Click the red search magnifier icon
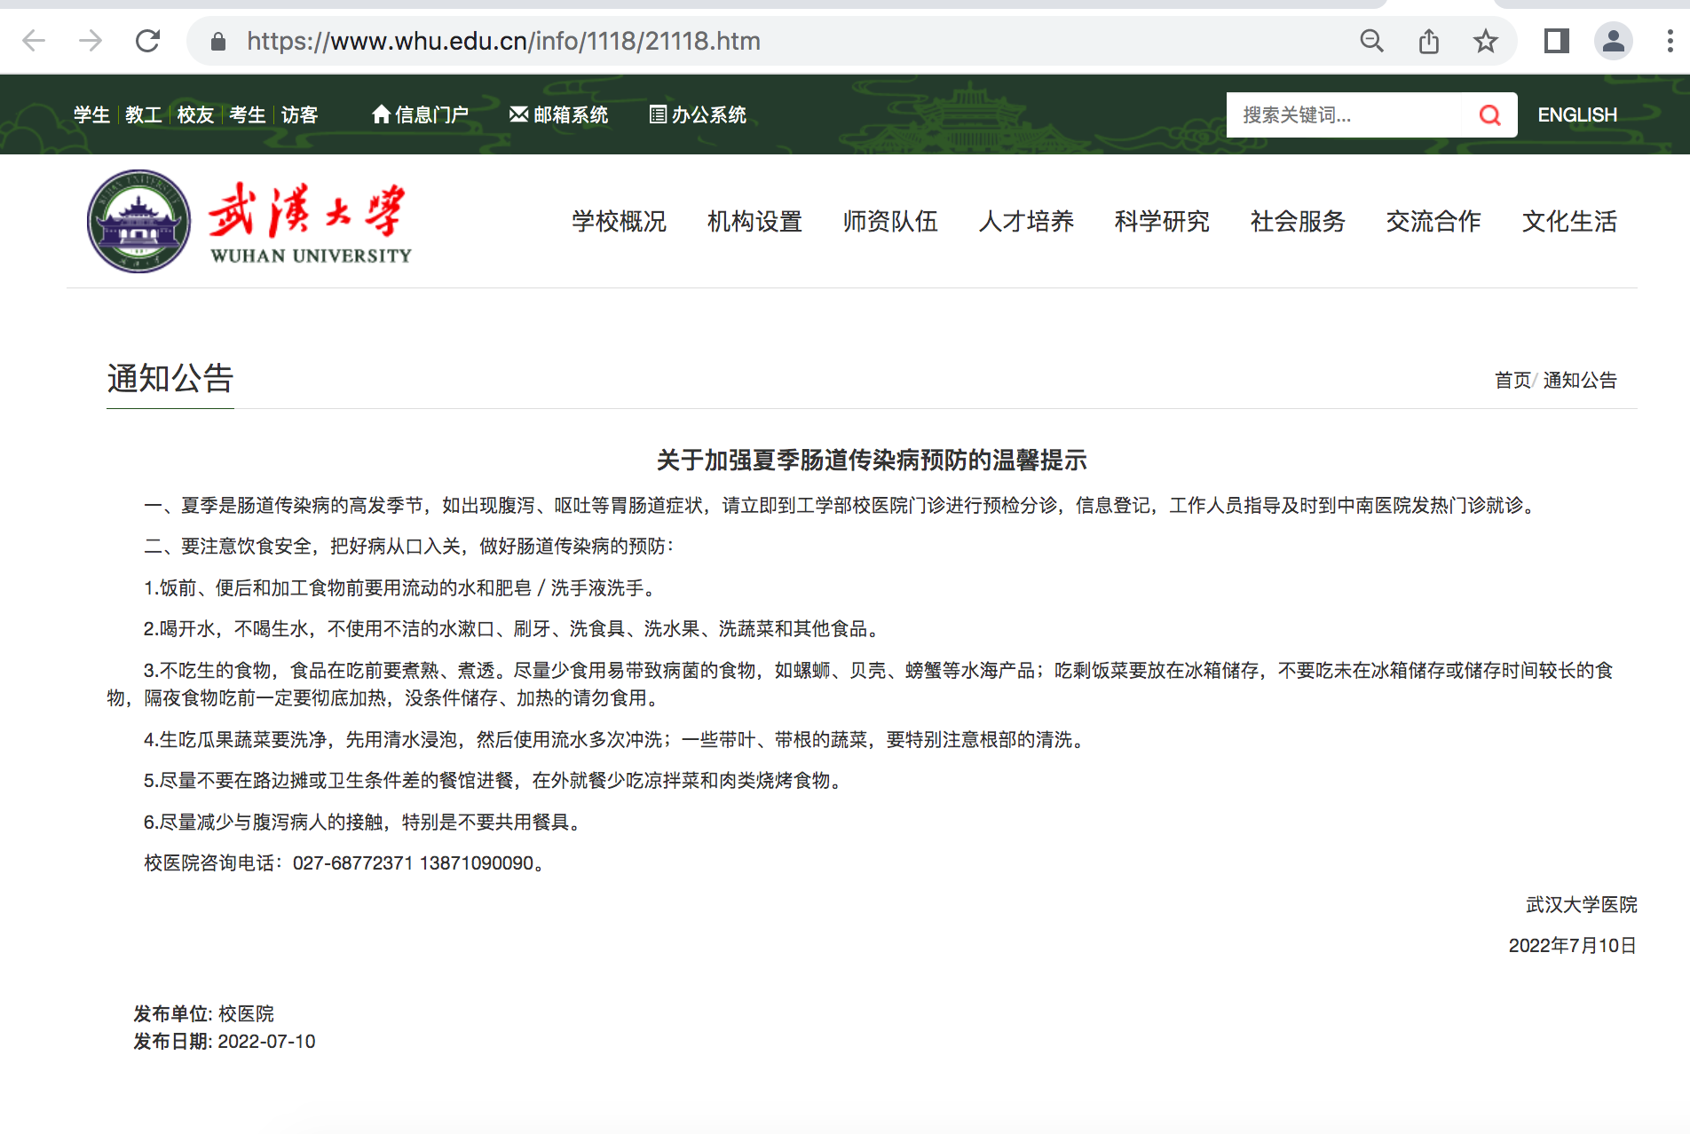This screenshot has width=1690, height=1134. 1490,114
